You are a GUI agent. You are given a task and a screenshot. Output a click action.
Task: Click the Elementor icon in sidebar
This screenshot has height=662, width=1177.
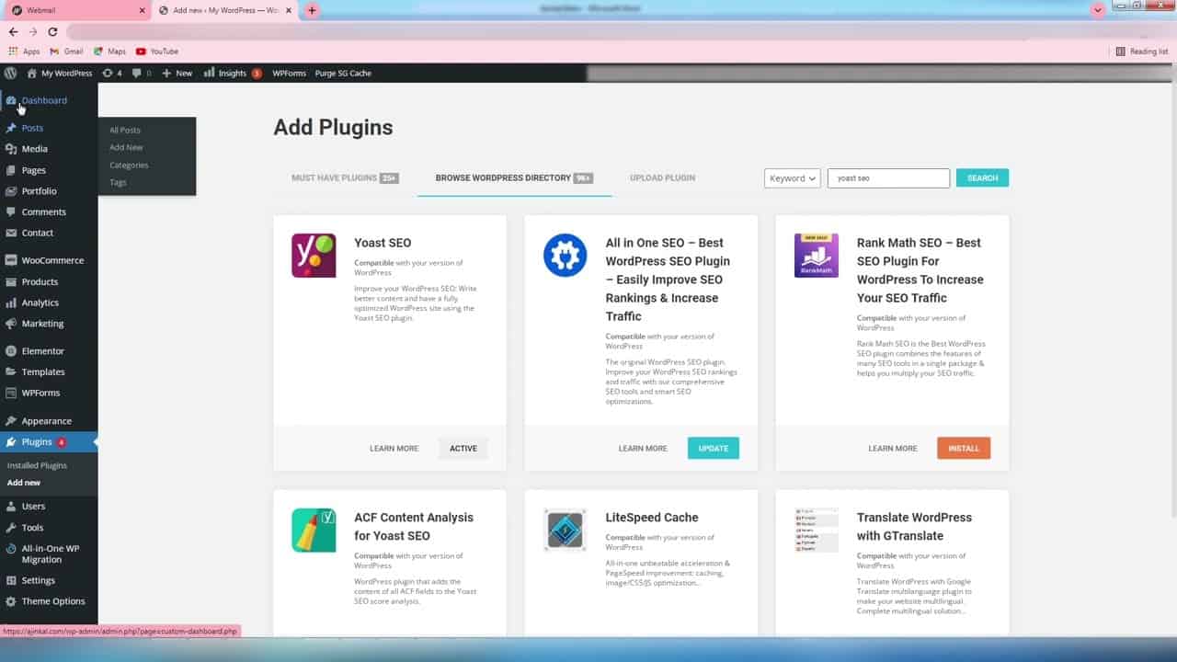pos(11,351)
